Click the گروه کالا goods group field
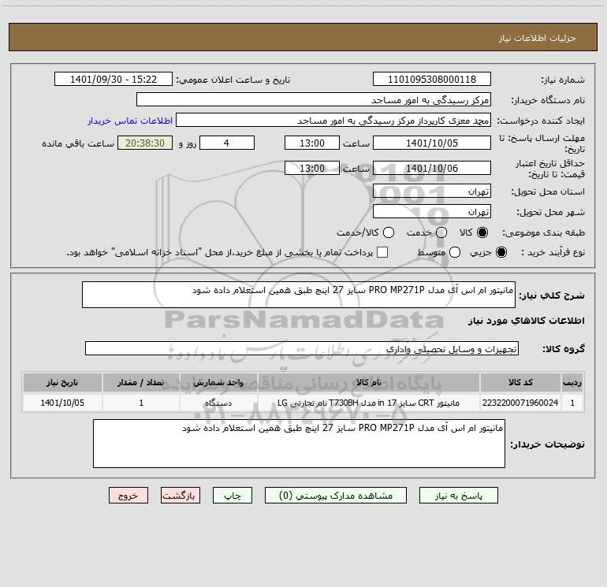Viewport: 607px width, 587px height. pyautogui.click(x=302, y=348)
